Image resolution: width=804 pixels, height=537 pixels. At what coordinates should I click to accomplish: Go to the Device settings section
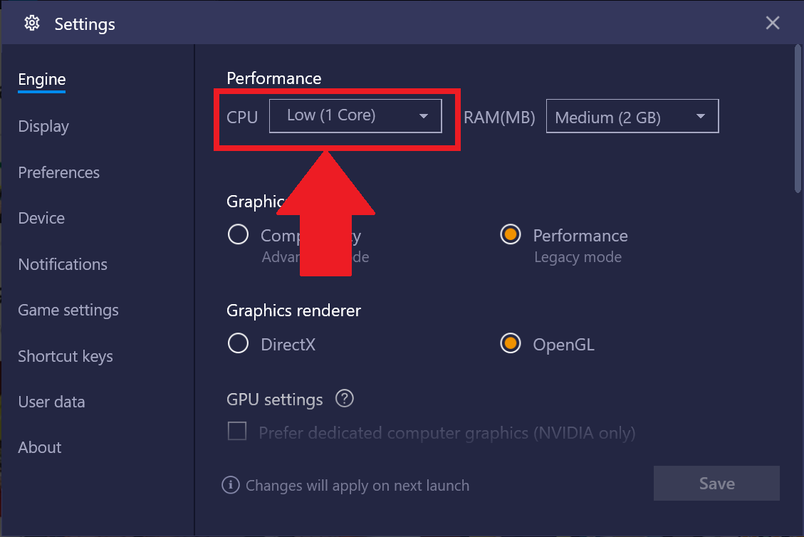click(41, 218)
